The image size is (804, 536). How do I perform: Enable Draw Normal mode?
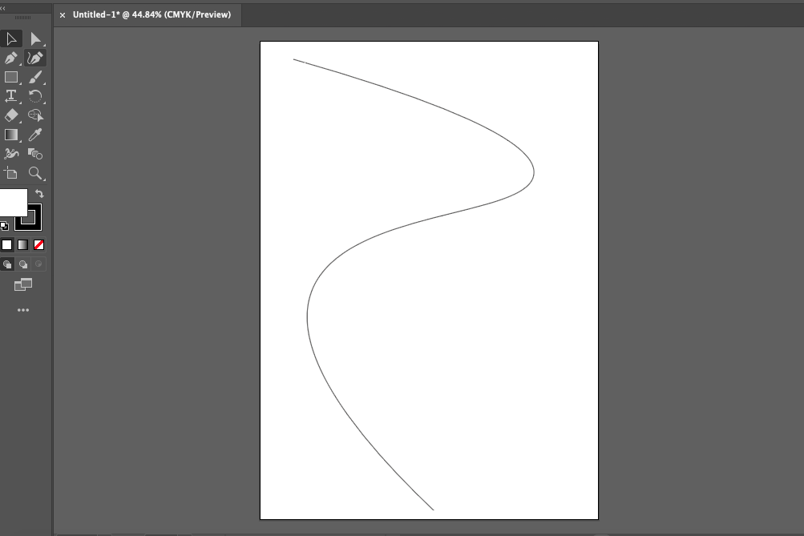pos(7,264)
